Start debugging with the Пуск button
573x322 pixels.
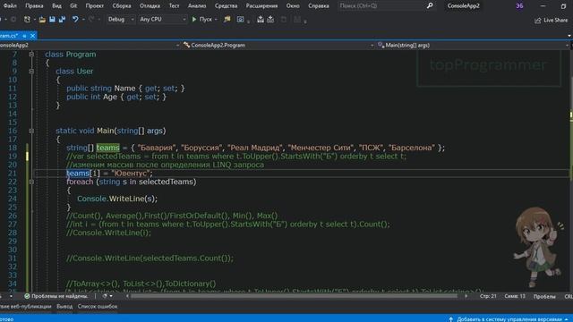click(x=201, y=20)
